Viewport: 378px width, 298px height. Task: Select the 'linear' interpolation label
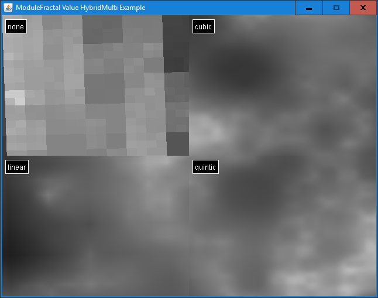[17, 167]
